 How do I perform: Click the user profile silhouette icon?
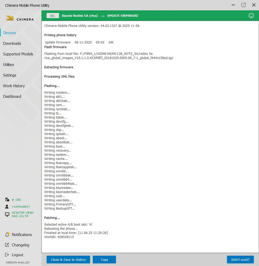(7, 206)
